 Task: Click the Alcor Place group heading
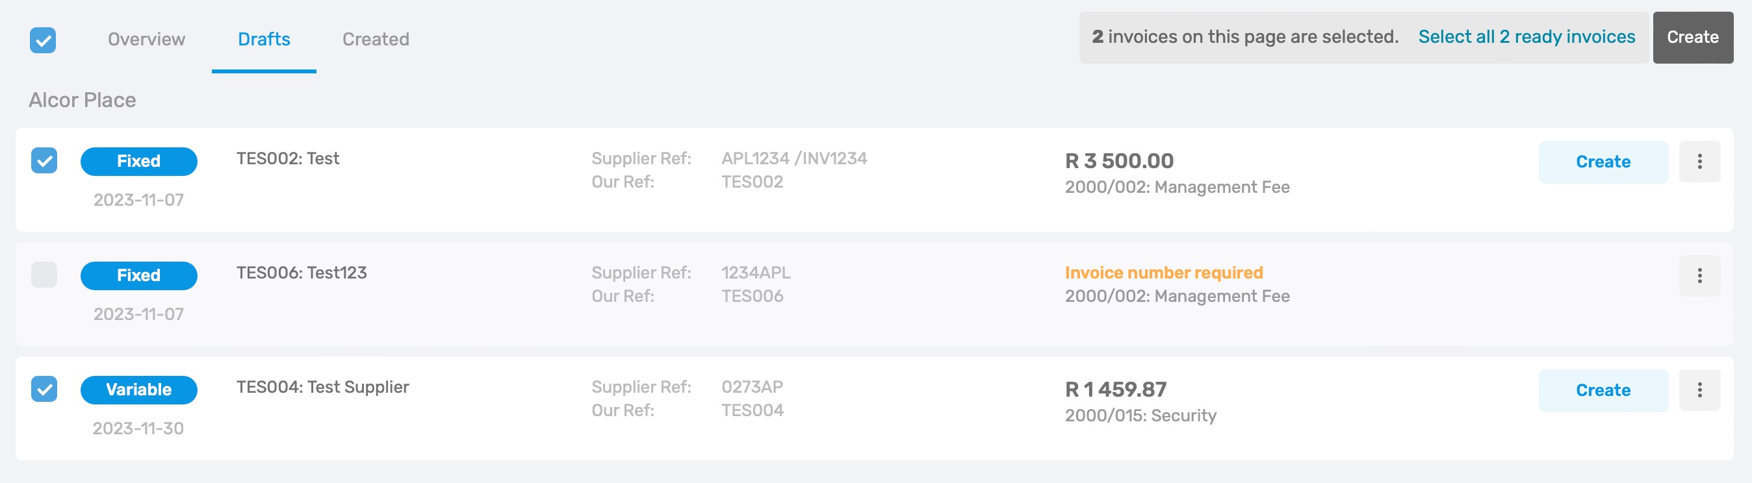[x=83, y=100]
